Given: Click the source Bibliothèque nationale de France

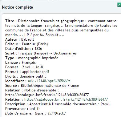Looking at the screenshot, I should pos(50,86).
